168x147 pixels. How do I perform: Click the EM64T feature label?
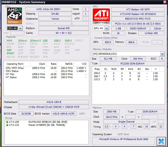(x=11, y=53)
